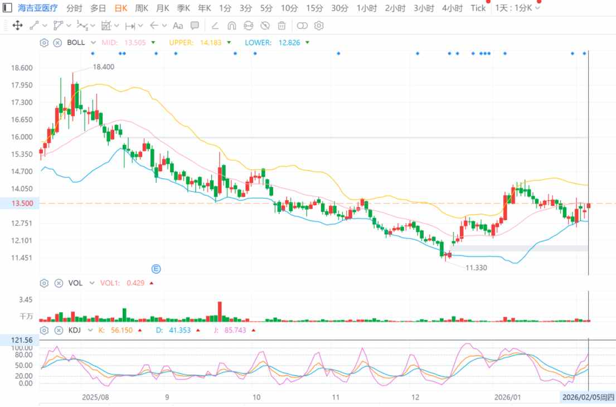Delete drawings with trash icon
Image resolution: width=616 pixels, height=407 pixels.
pyautogui.click(x=282, y=26)
